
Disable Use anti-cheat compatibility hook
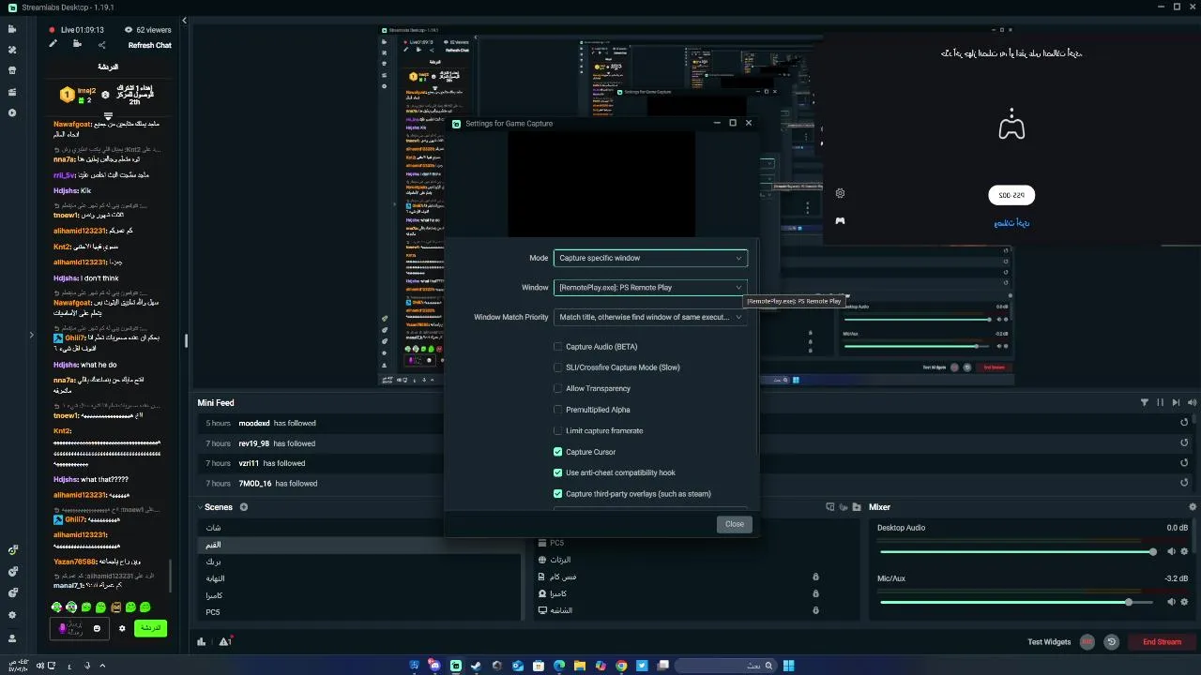pos(558,472)
